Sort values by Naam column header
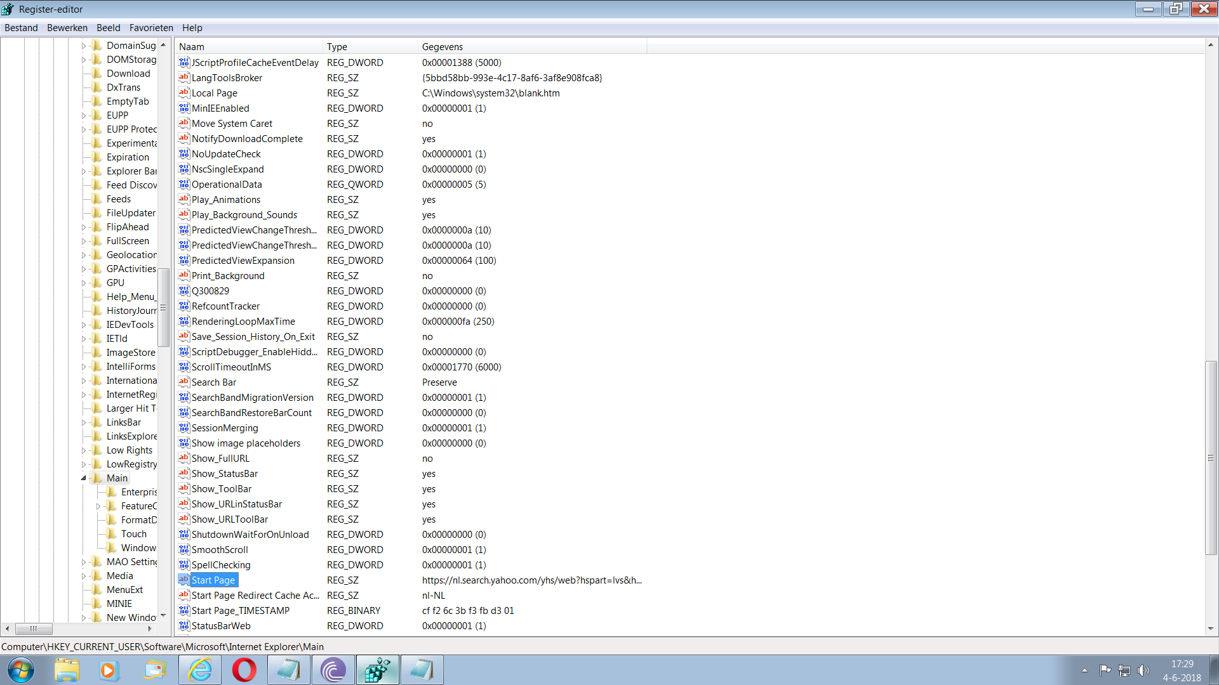This screenshot has width=1219, height=685. click(x=250, y=47)
